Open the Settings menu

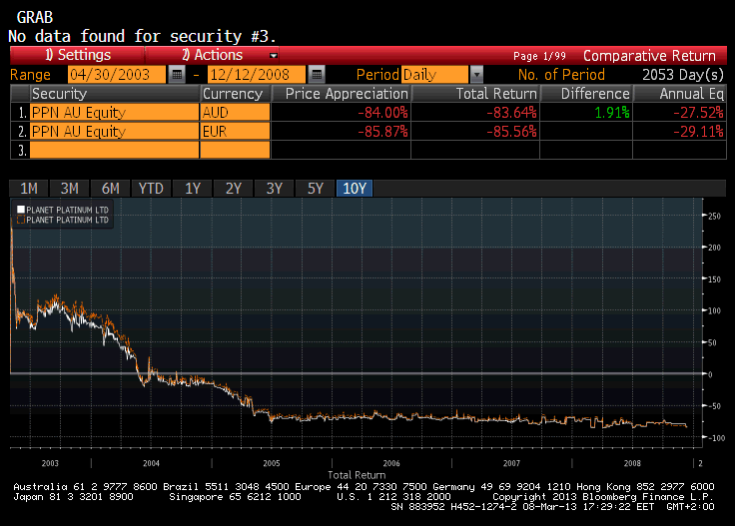[x=77, y=55]
